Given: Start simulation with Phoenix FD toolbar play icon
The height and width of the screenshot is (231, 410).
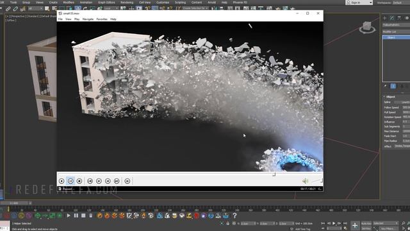Looking at the screenshot, I should click(x=69, y=216).
